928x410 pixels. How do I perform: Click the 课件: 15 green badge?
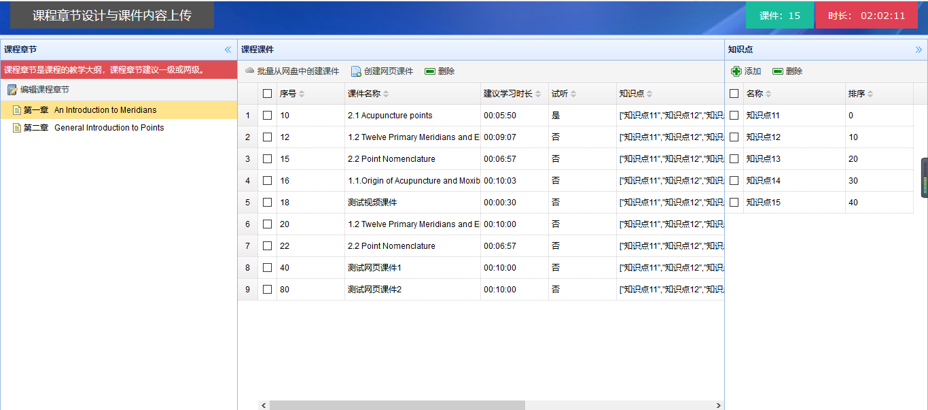coord(779,16)
